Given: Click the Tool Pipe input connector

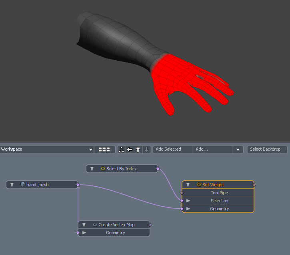Looking at the screenshot, I should pos(182,193).
